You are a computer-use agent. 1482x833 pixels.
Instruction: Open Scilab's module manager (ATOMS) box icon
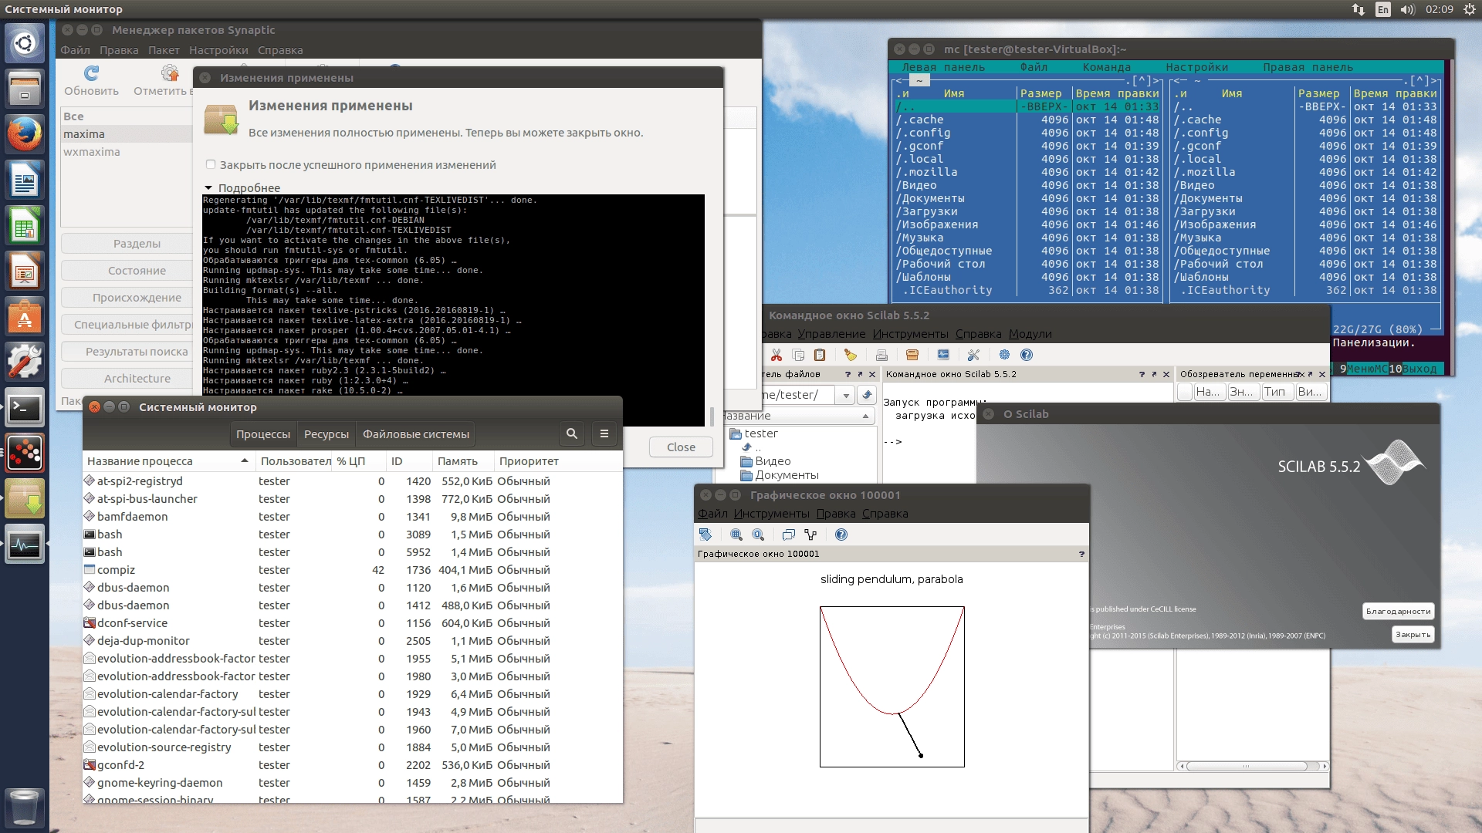(x=912, y=355)
